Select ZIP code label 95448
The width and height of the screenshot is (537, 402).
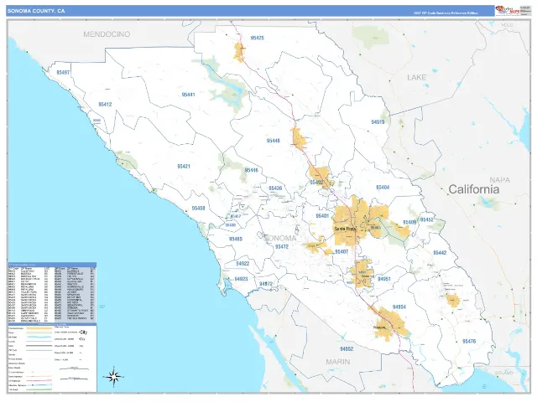[274, 141]
